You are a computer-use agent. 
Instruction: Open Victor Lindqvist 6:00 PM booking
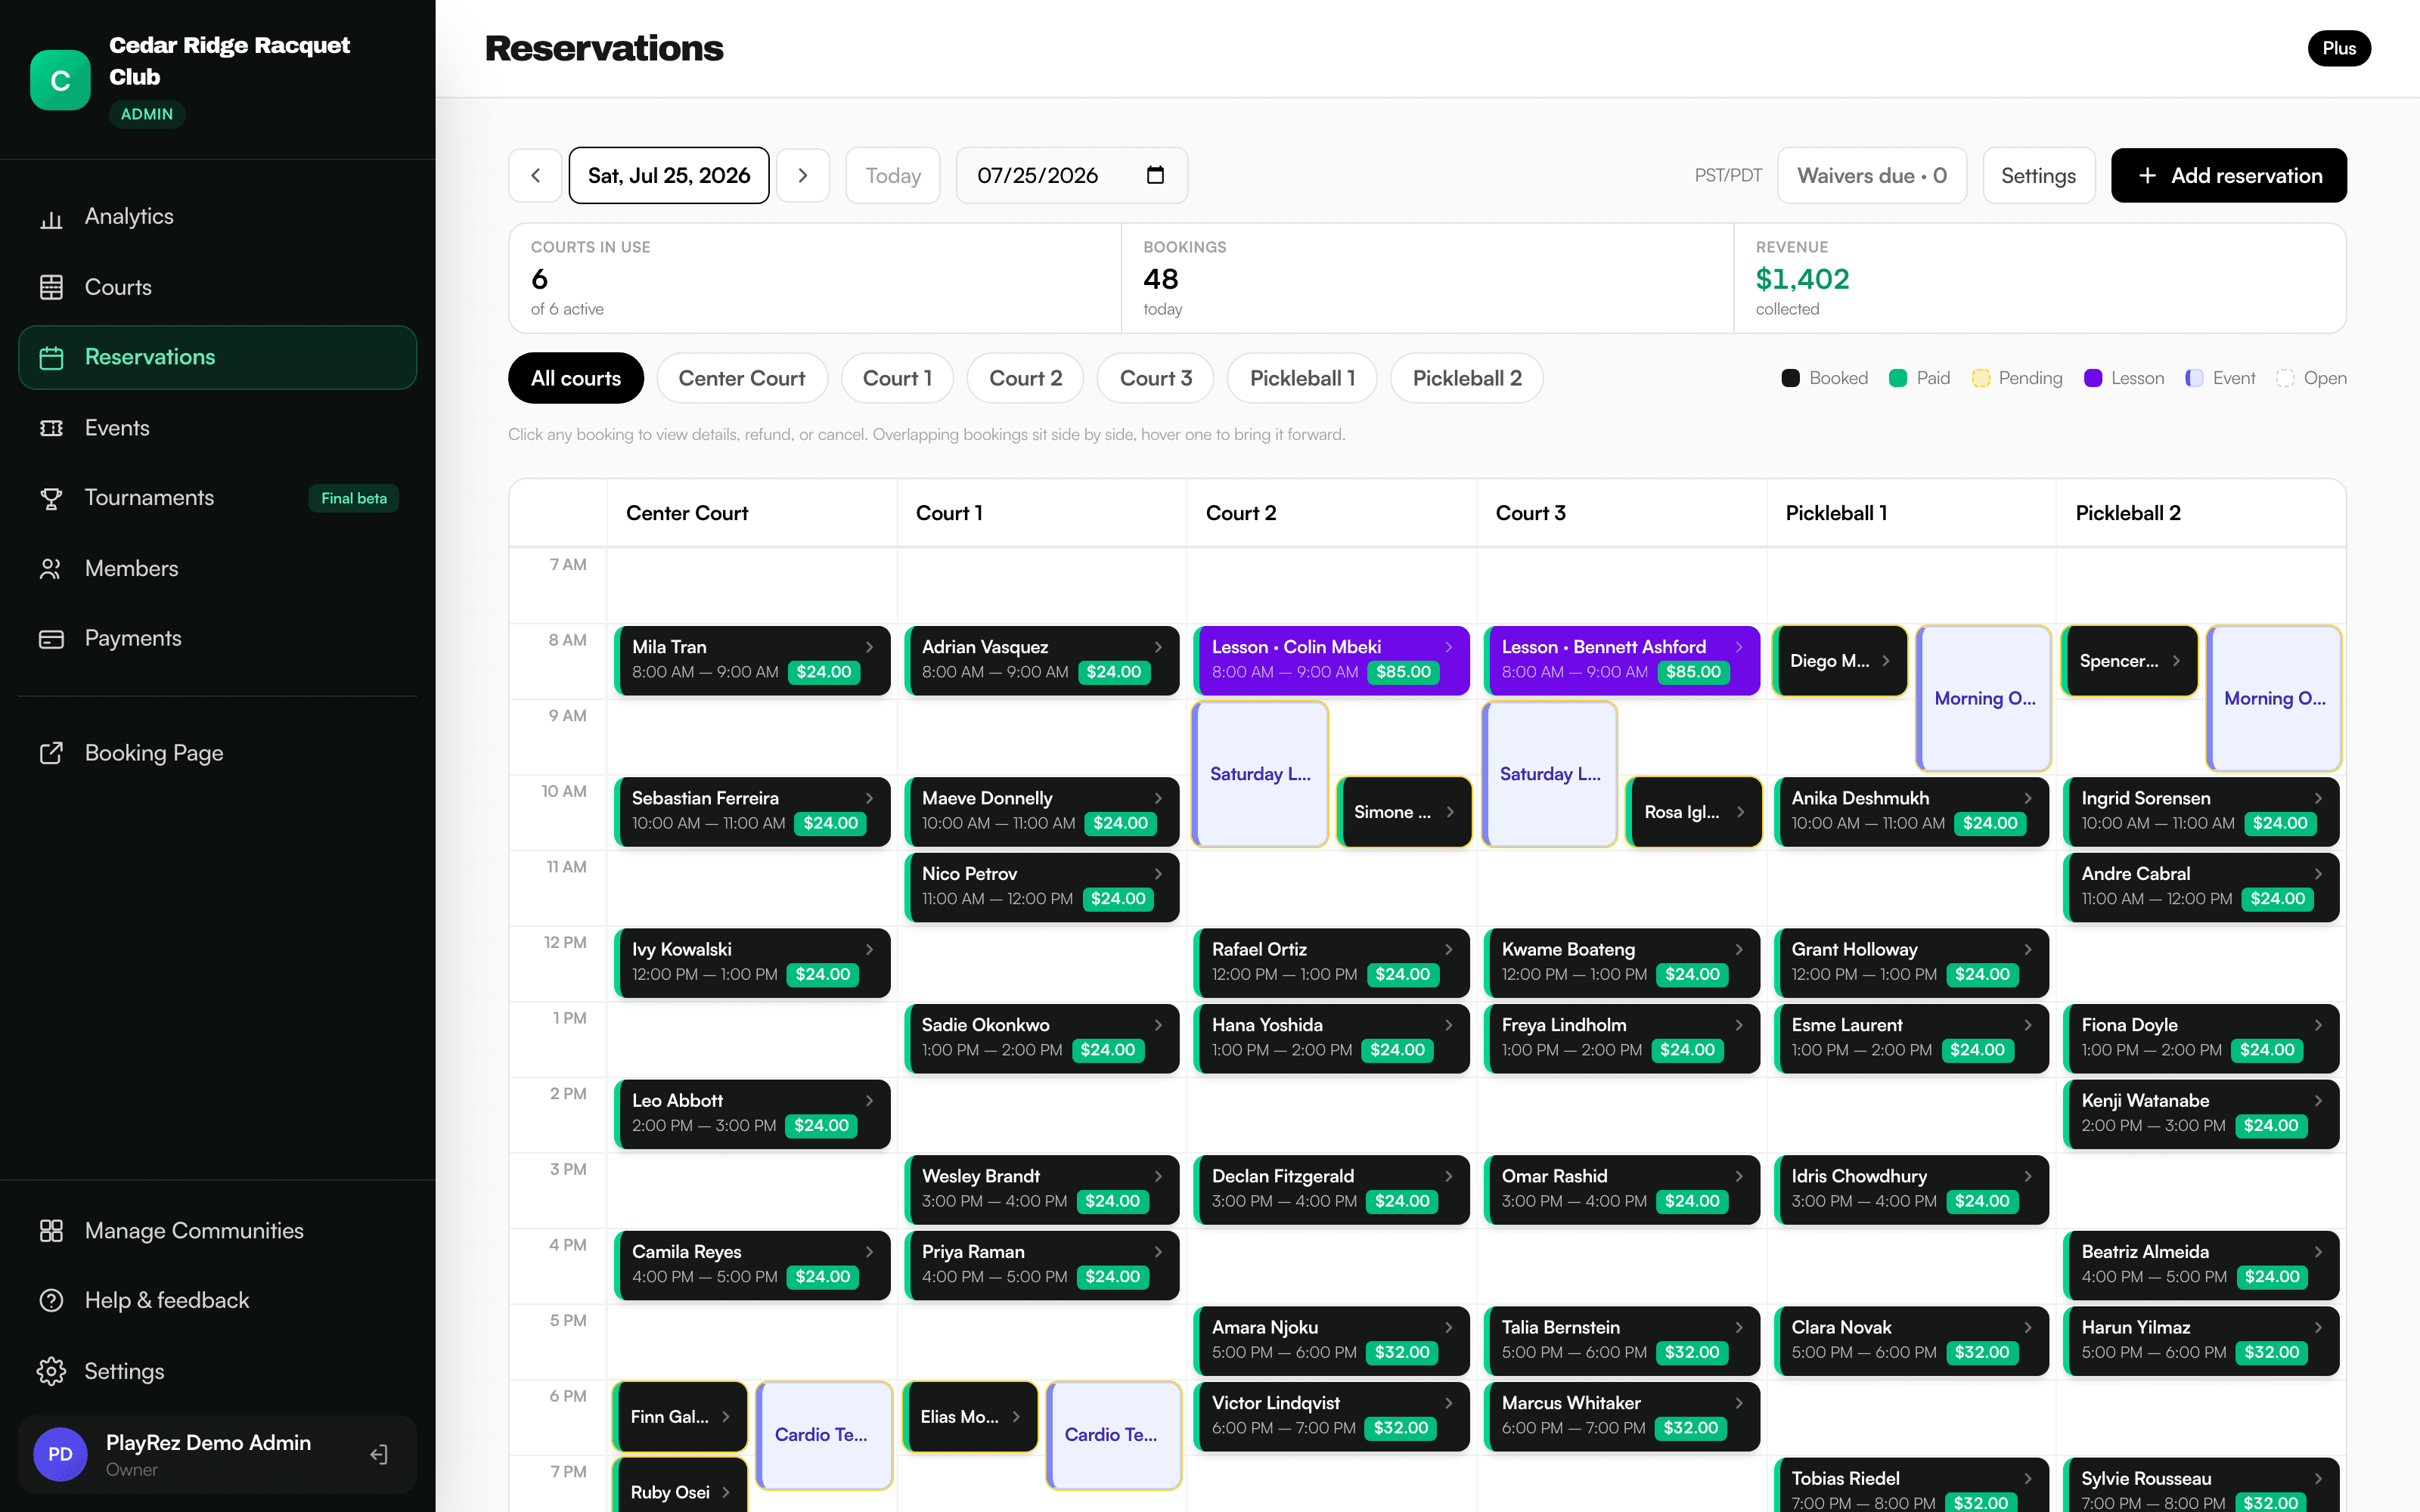tap(1332, 1416)
